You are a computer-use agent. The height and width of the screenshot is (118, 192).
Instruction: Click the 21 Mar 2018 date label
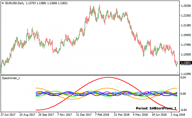pyautogui.click(x=122, y=115)
